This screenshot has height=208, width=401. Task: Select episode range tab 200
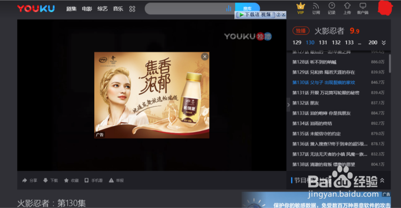coord(373,42)
